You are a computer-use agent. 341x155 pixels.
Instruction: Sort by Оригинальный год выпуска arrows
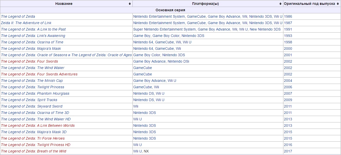[338, 4]
